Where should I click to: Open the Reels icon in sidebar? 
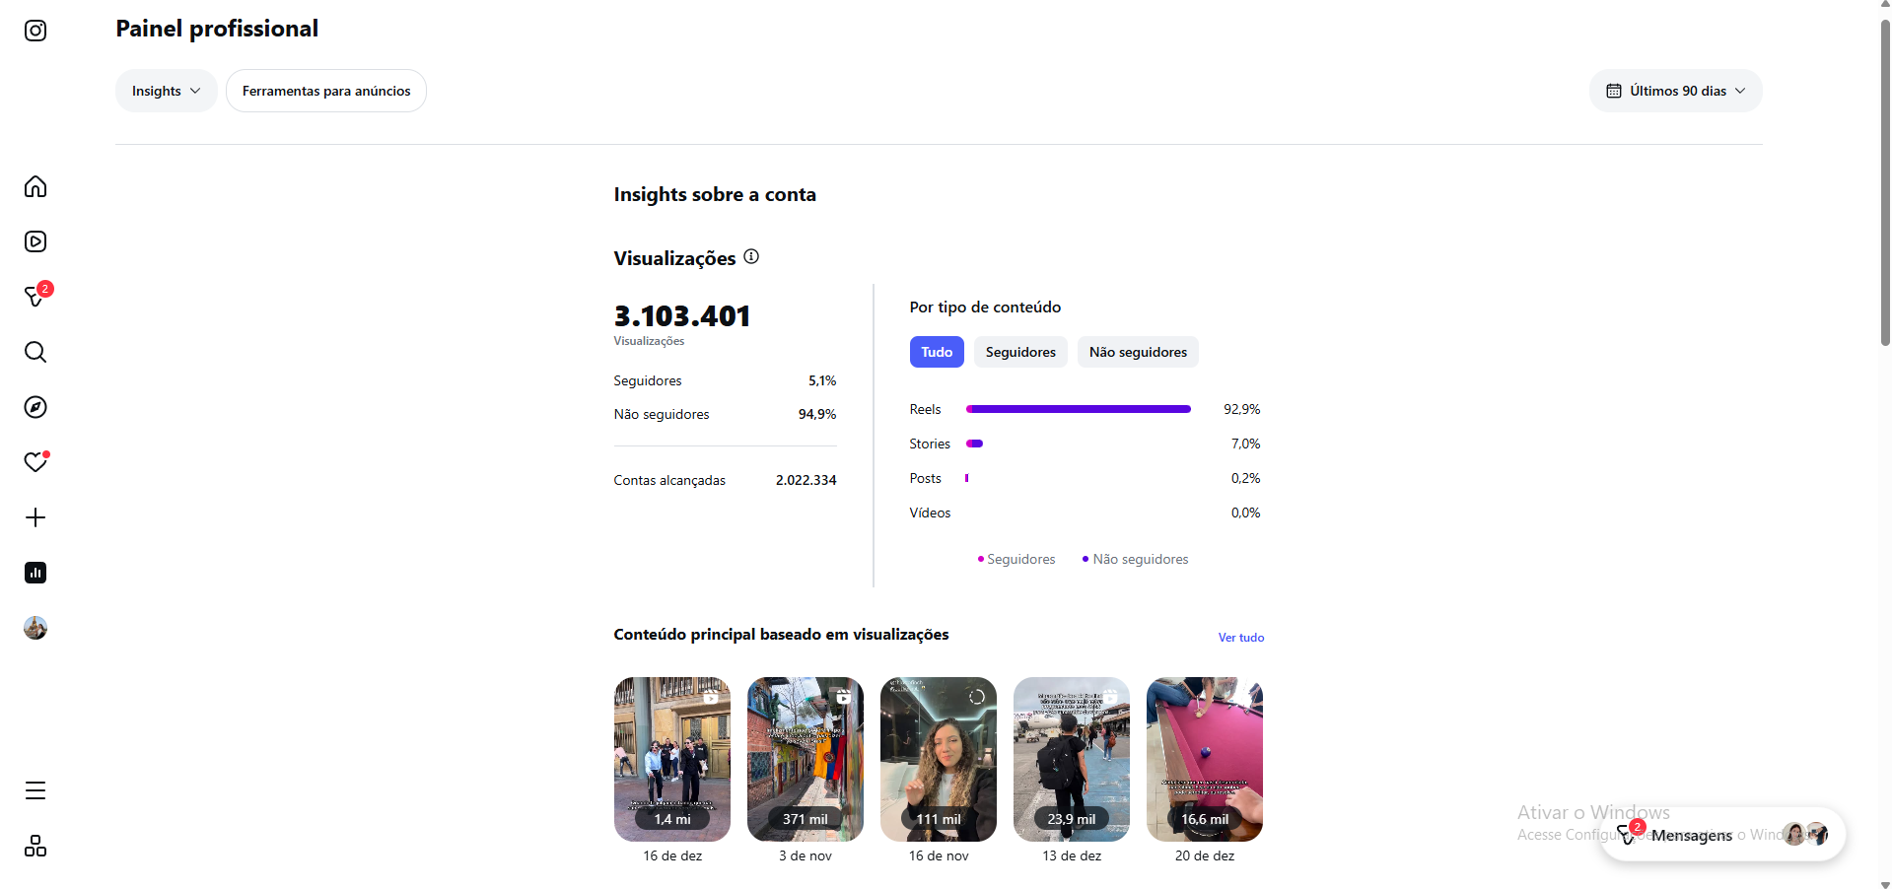pyautogui.click(x=35, y=241)
